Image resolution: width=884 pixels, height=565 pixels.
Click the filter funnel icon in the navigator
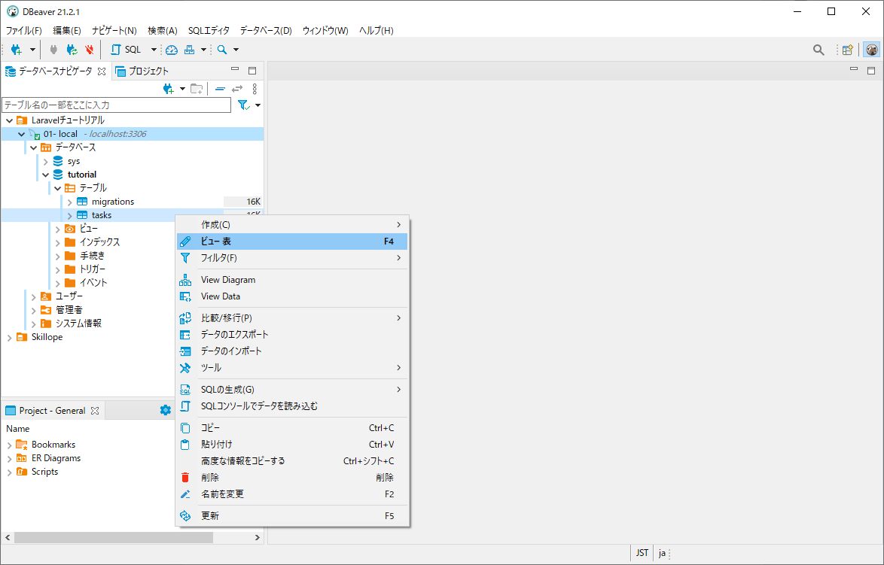coord(243,105)
